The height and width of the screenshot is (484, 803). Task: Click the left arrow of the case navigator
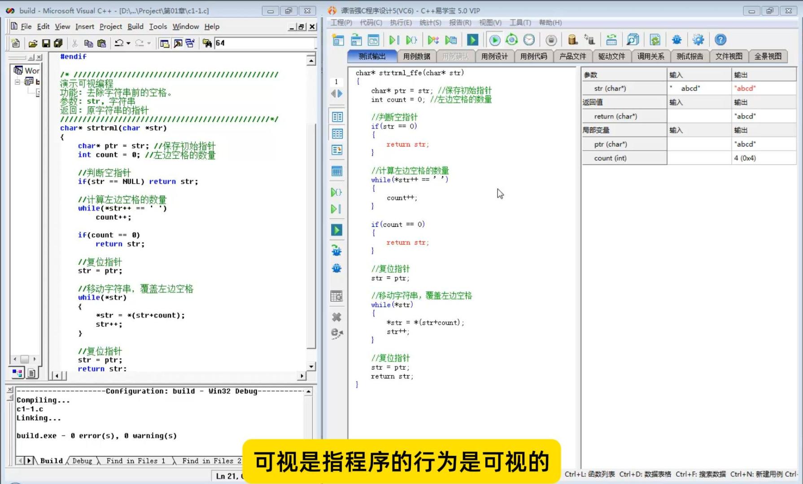pos(333,94)
